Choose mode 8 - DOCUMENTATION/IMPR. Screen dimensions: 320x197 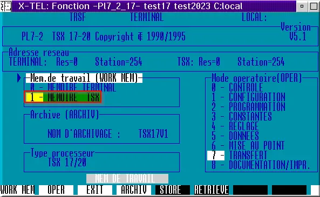point(261,165)
